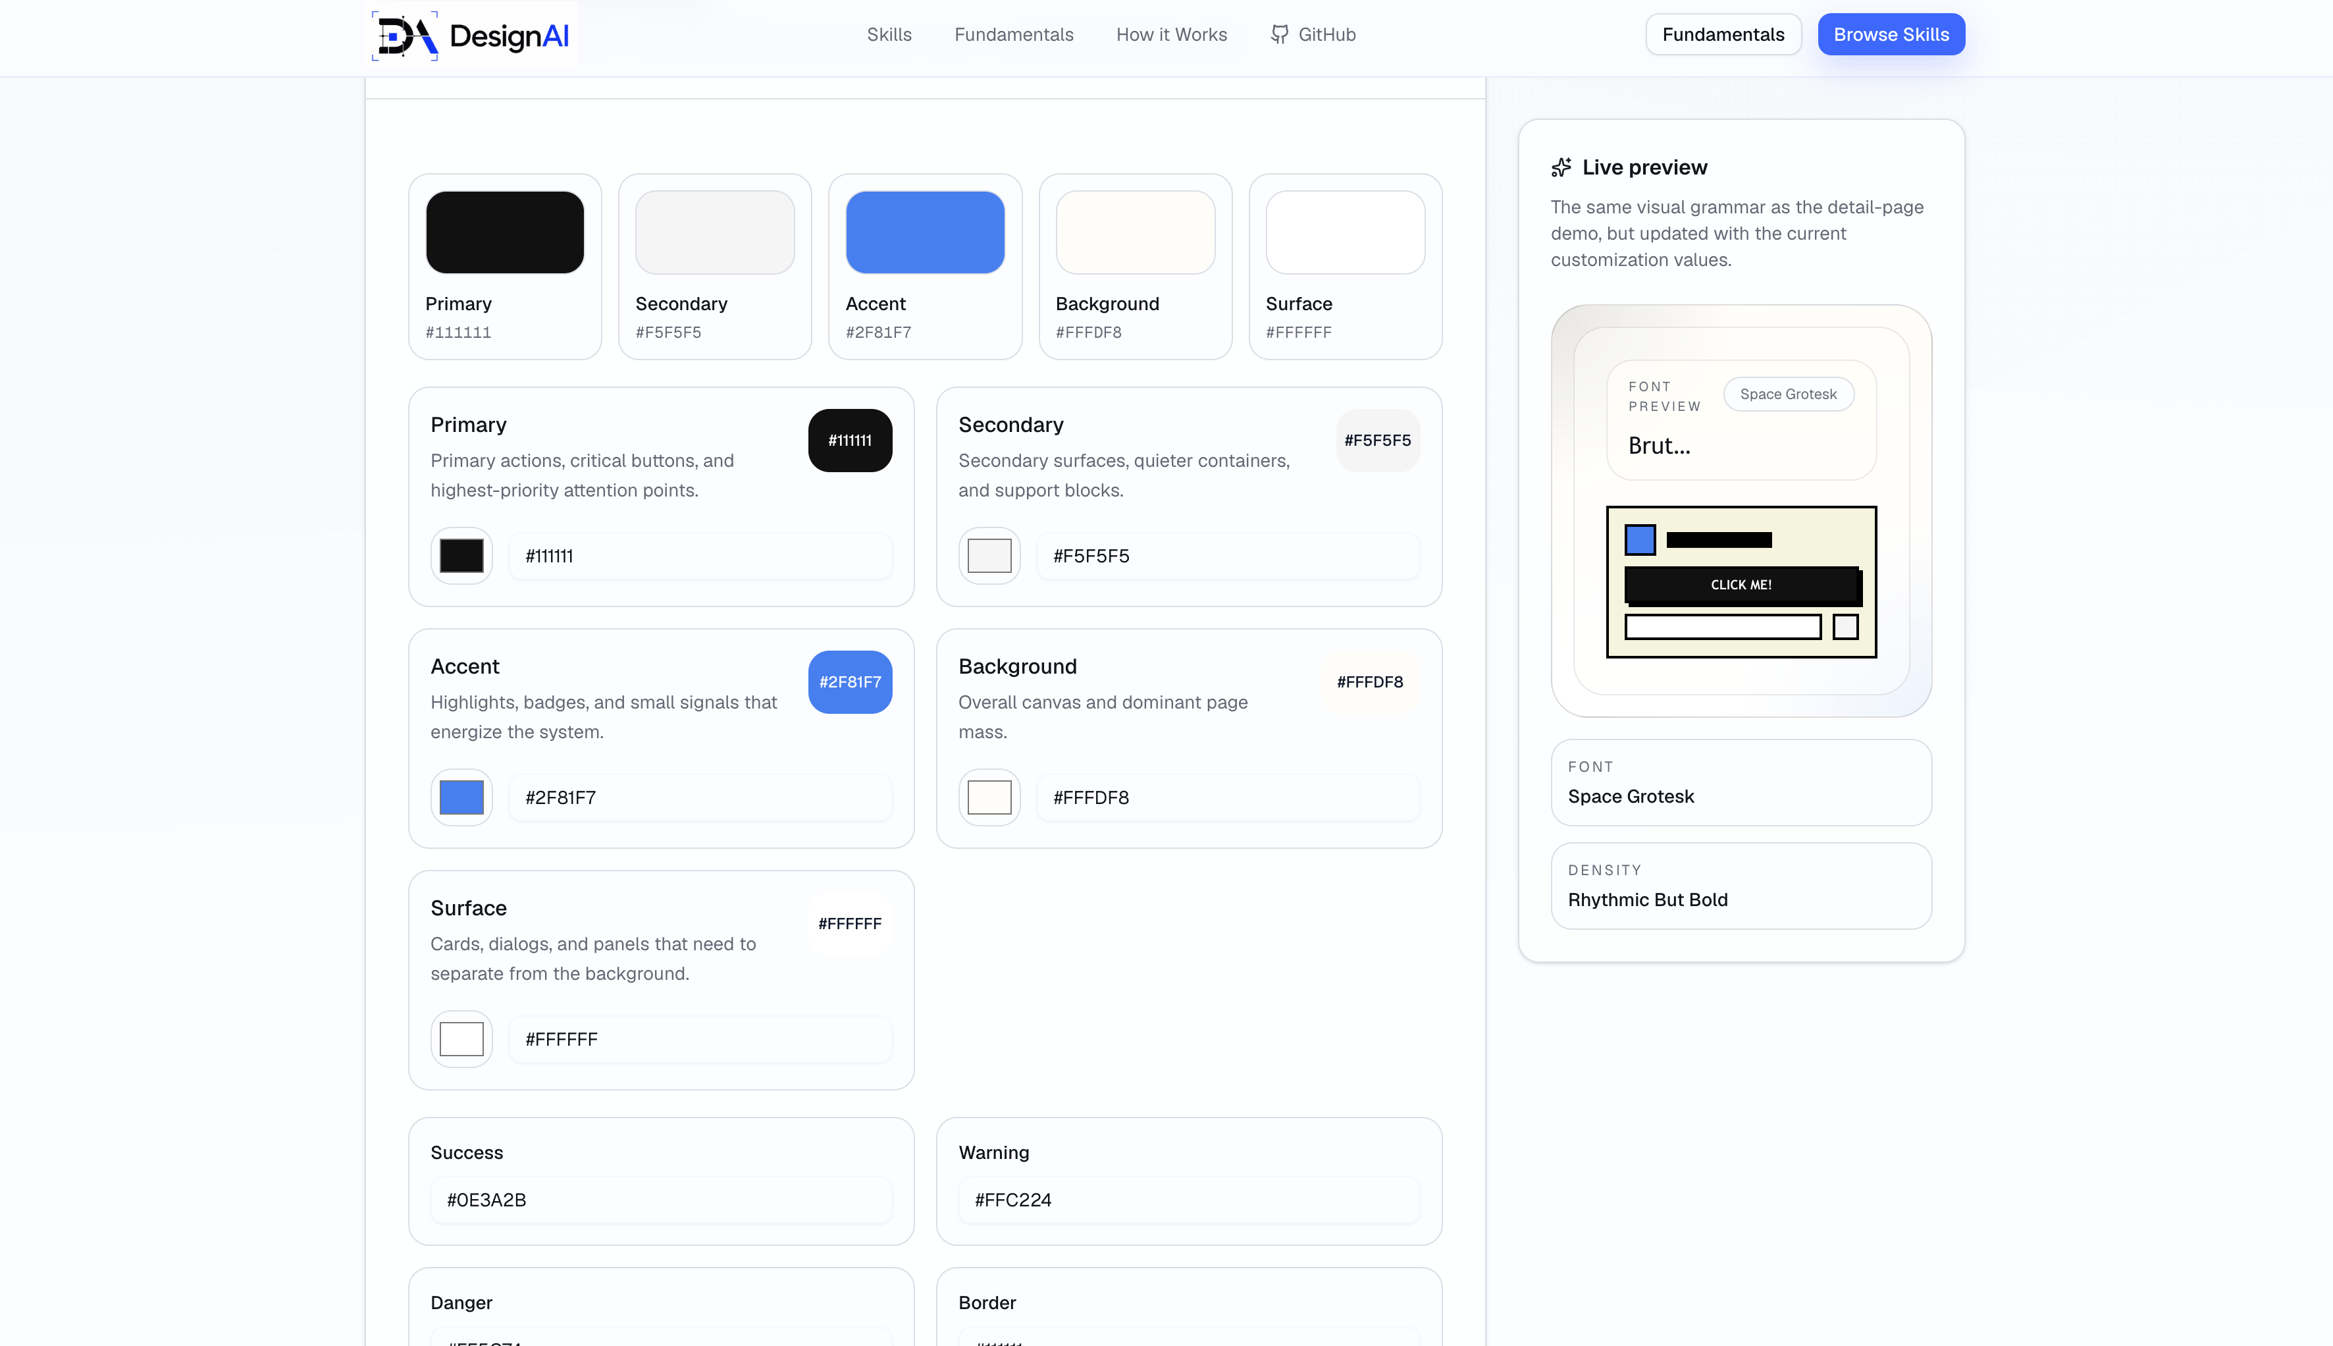Click the Accent hex input #2F81F7
This screenshot has width=2333, height=1346.
[x=700, y=797]
